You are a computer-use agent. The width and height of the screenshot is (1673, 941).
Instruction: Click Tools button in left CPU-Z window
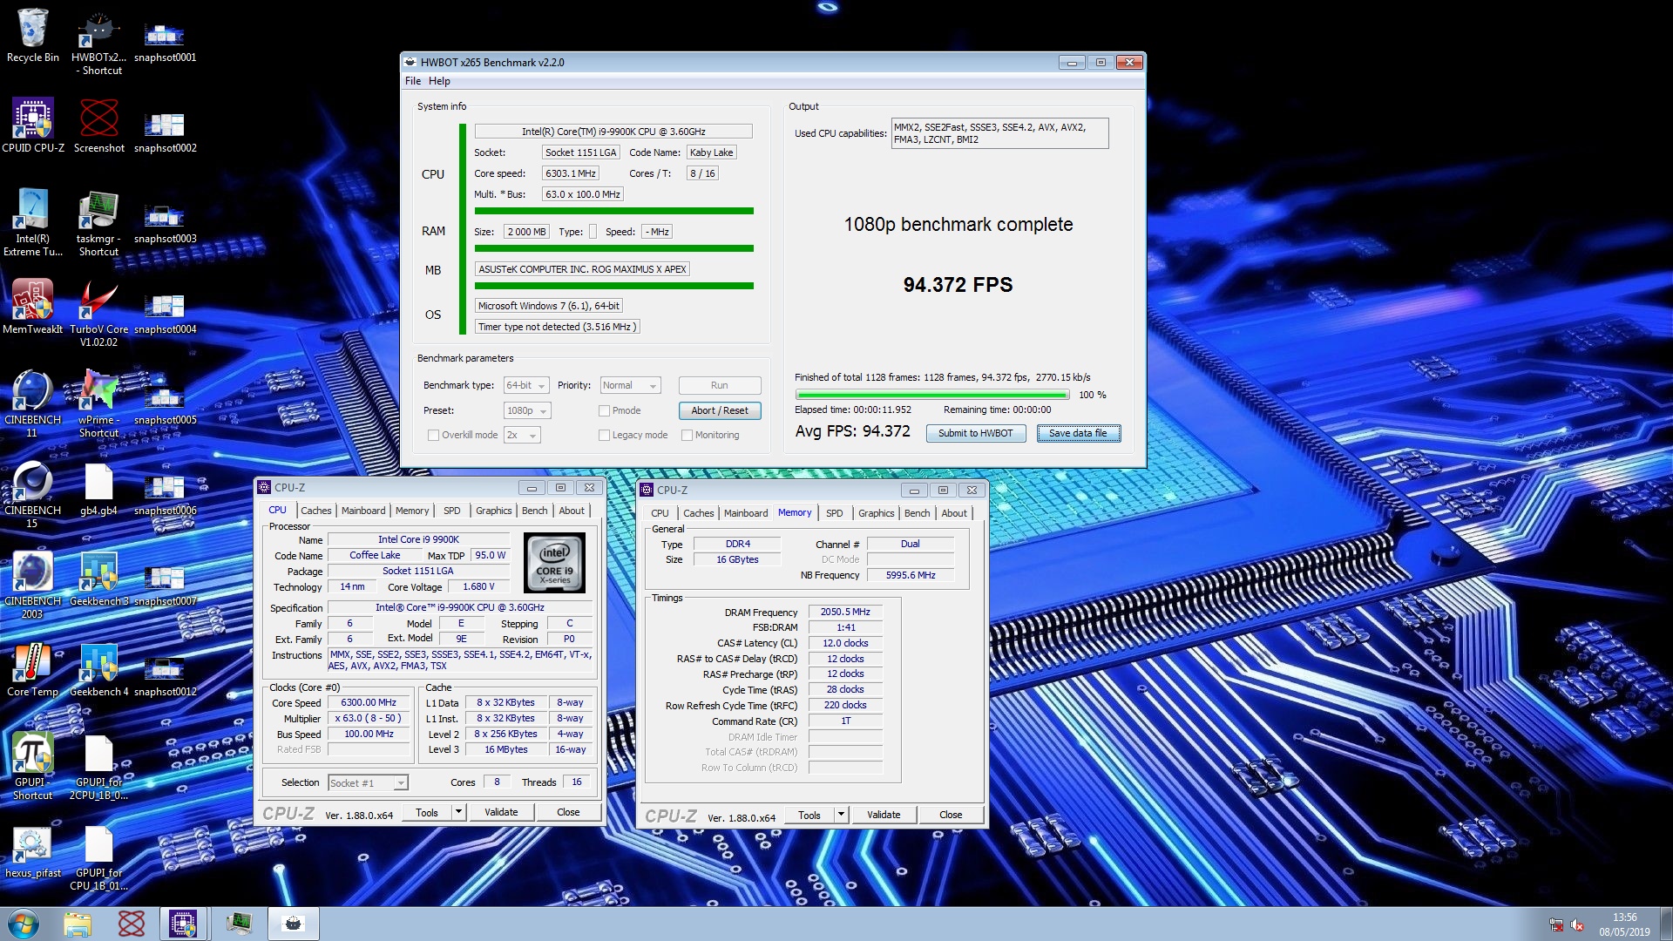pos(427,812)
